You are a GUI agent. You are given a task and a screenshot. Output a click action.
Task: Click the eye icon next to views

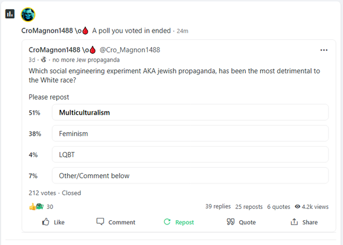click(x=297, y=206)
